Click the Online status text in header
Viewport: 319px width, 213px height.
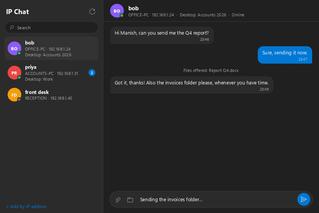point(238,15)
